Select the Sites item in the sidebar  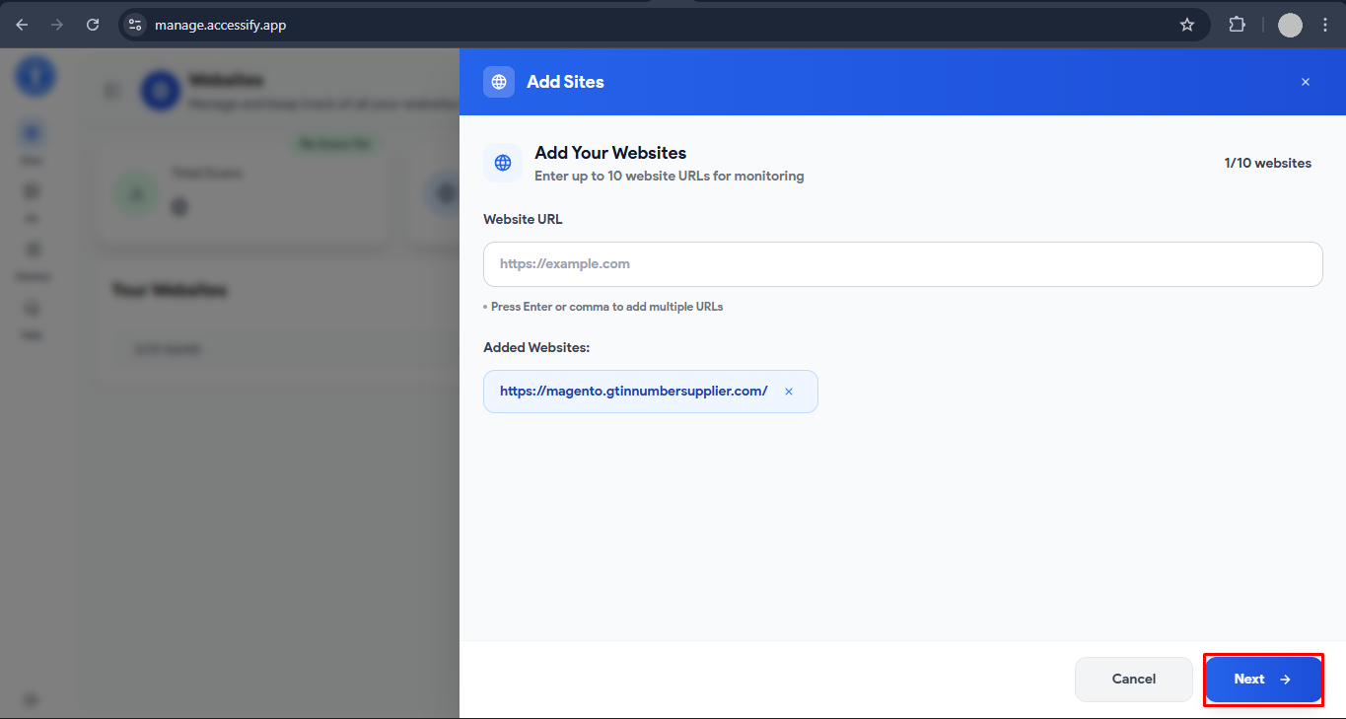(32, 131)
